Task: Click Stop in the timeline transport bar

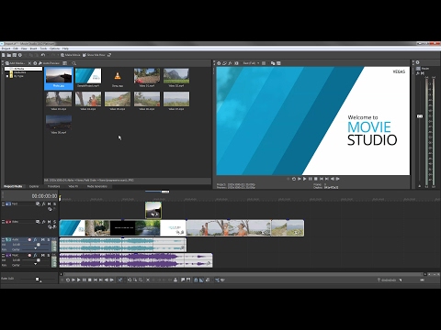Action: coord(90,280)
